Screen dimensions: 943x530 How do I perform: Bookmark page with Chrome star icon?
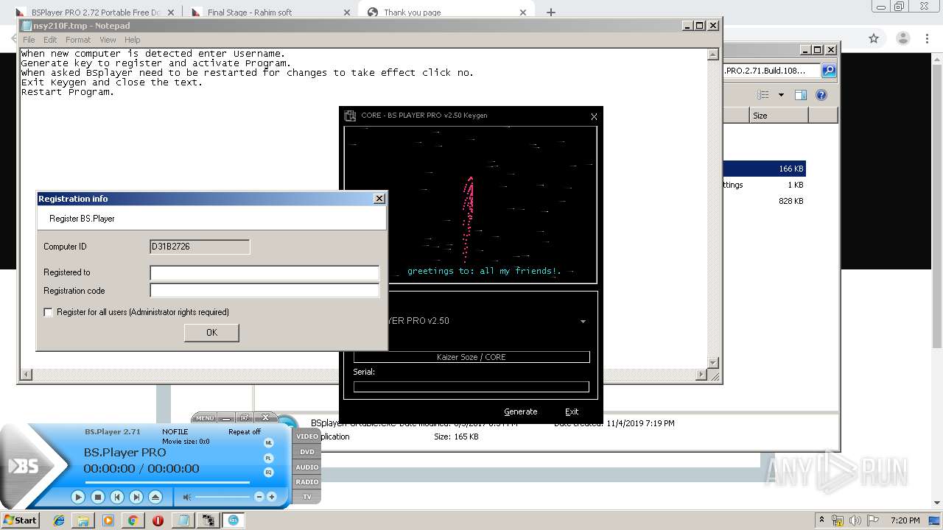point(874,38)
